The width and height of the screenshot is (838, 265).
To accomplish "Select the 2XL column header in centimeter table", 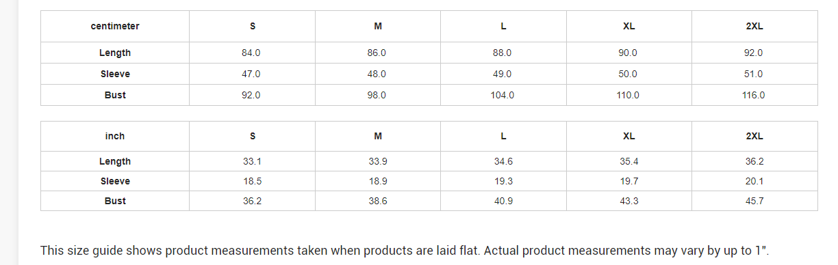I will click(x=754, y=26).
